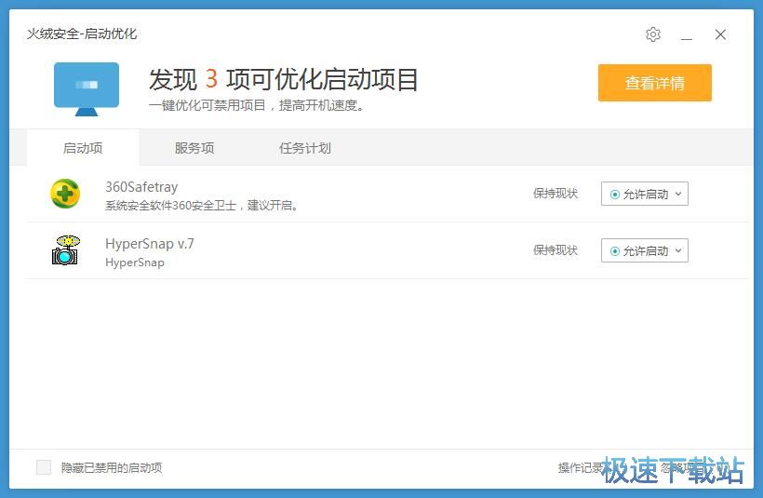The width and height of the screenshot is (763, 498).
Task: Click the 火绒安全-启动优化 window title
Action: click(82, 34)
